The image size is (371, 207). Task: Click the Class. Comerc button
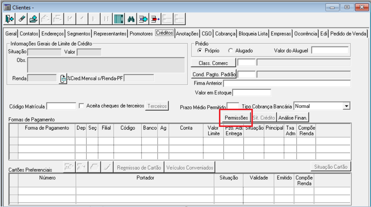point(213,63)
